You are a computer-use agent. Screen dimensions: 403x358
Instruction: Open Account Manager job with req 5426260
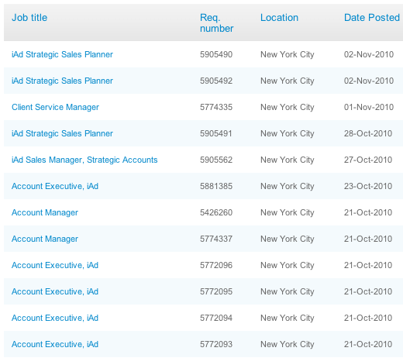45,212
